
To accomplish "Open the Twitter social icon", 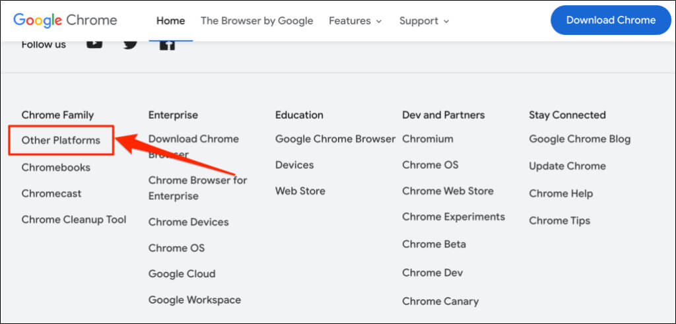I will (x=131, y=44).
